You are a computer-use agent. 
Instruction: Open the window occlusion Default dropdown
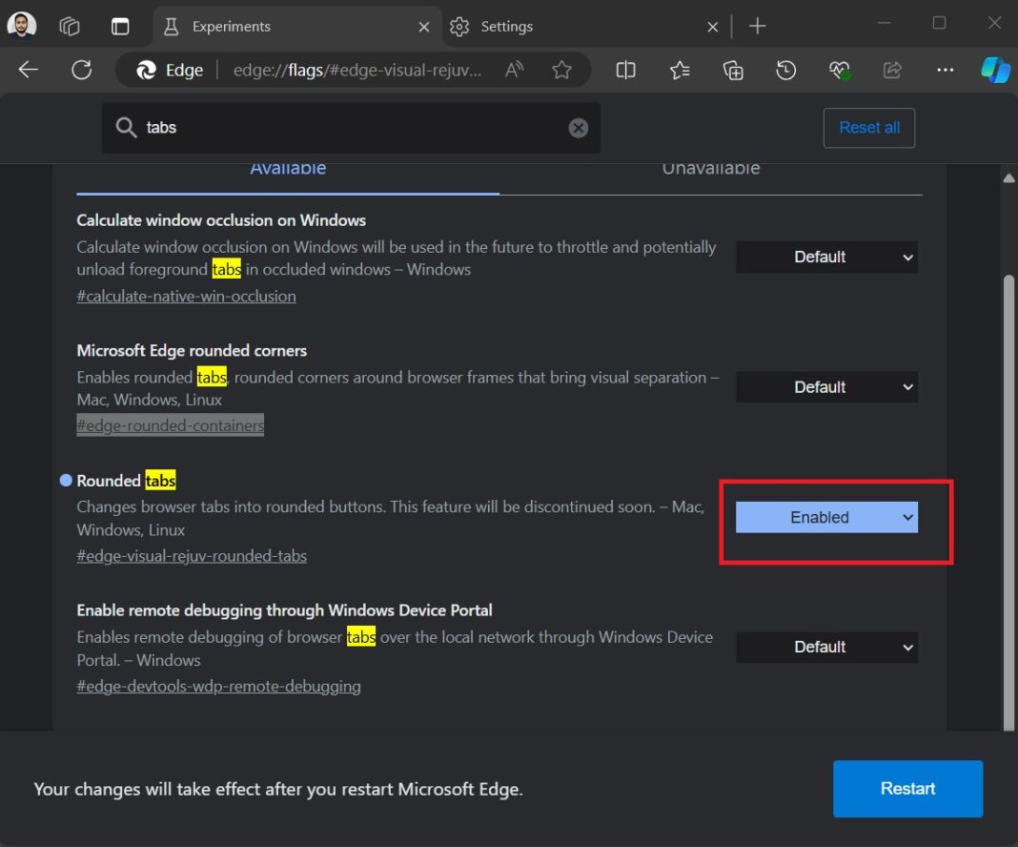click(825, 257)
